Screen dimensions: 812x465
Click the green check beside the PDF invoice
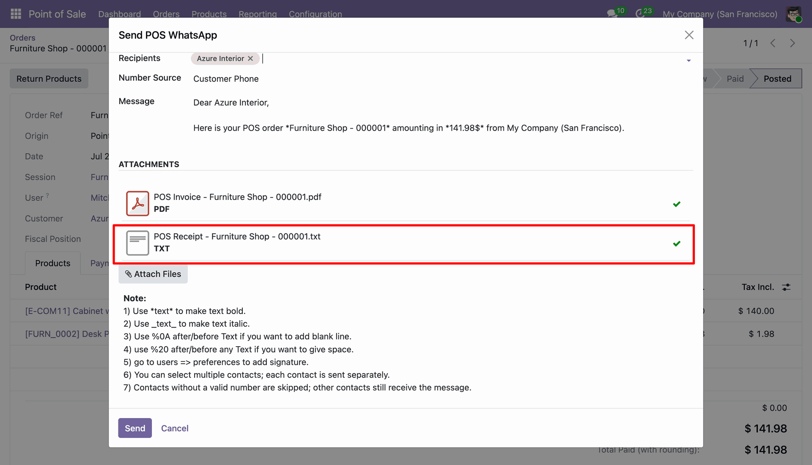677,204
